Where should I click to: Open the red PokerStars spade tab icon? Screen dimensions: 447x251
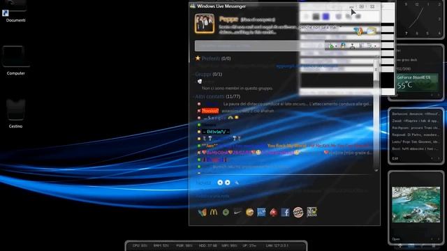point(273,212)
